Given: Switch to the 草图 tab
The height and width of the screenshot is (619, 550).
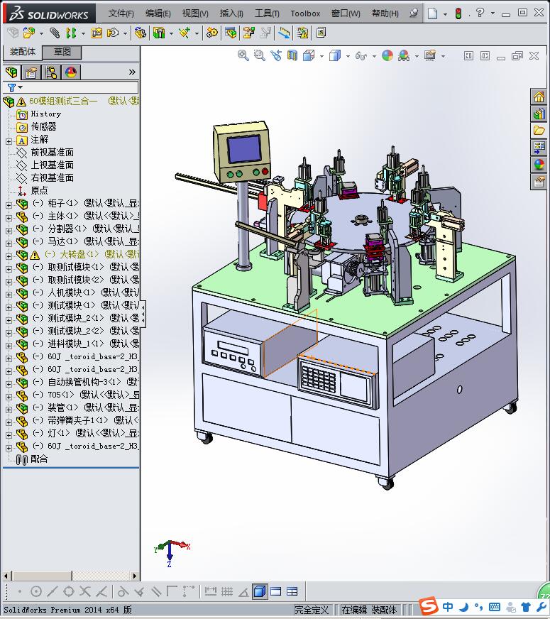Looking at the screenshot, I should tap(62, 52).
